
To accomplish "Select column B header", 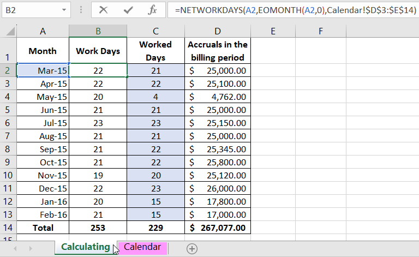I will pyautogui.click(x=98, y=31).
